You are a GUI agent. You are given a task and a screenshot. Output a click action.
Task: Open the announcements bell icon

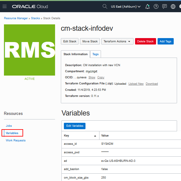pos(148,7)
